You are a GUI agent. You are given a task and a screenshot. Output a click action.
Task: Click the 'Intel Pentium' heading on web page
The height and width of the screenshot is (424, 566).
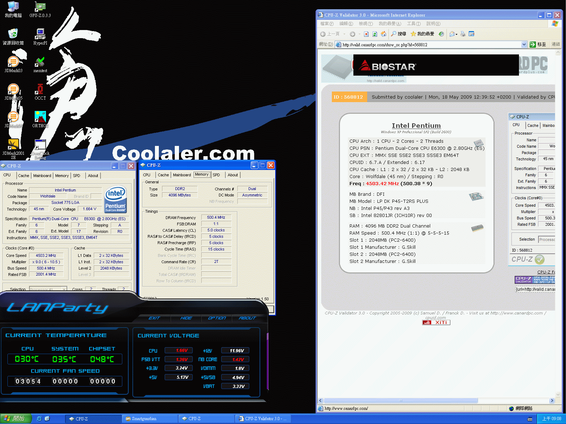coord(416,125)
